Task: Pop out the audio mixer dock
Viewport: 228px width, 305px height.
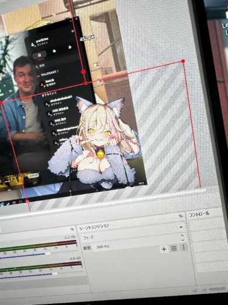Action: click(72, 229)
